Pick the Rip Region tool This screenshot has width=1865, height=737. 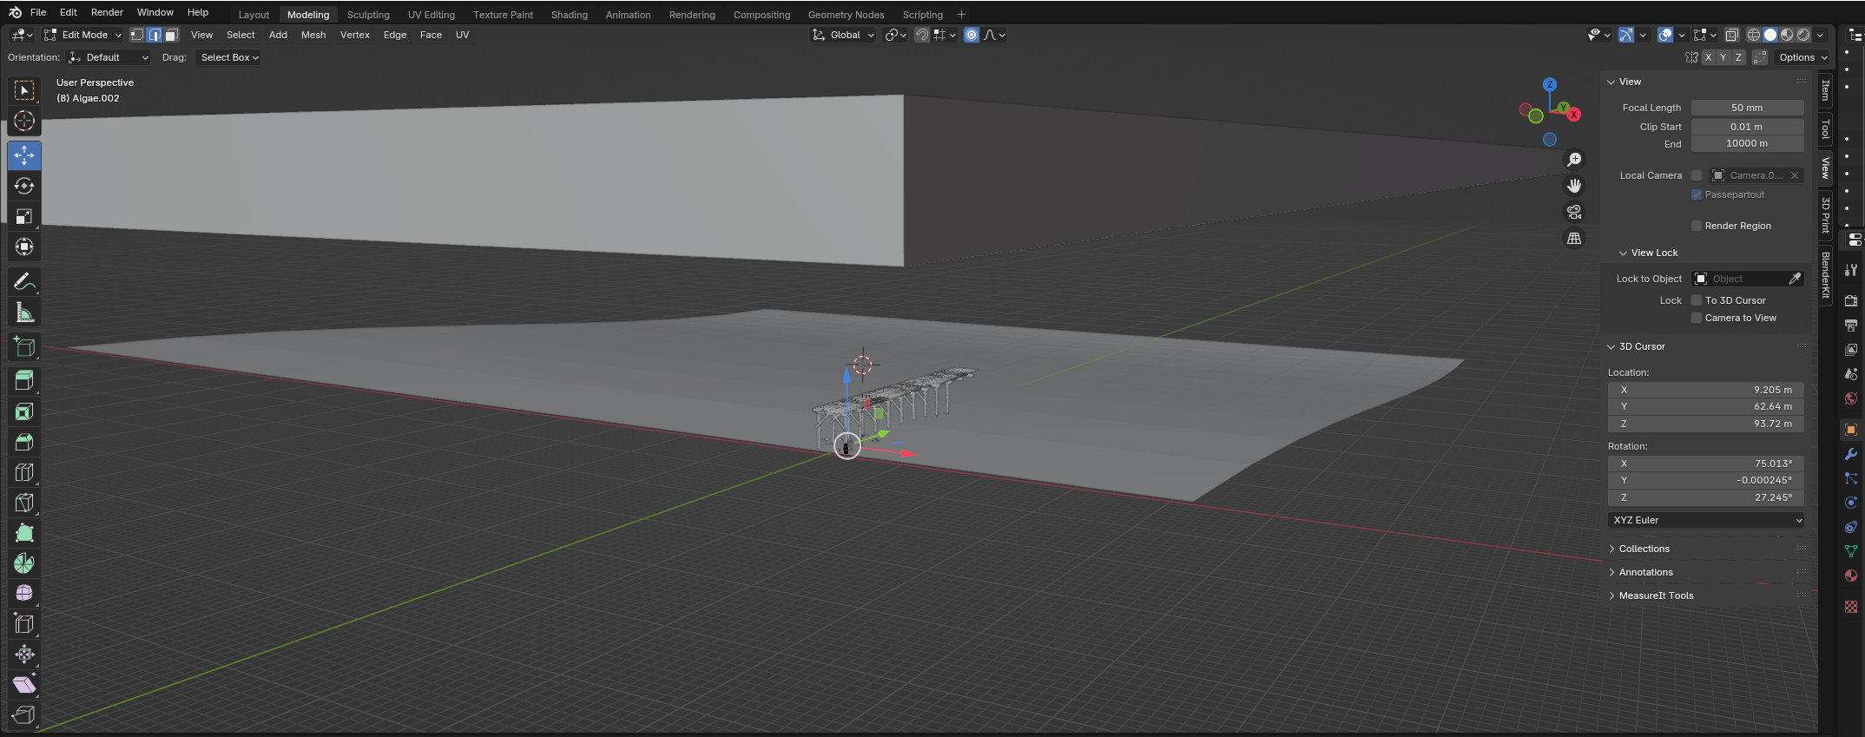click(24, 715)
